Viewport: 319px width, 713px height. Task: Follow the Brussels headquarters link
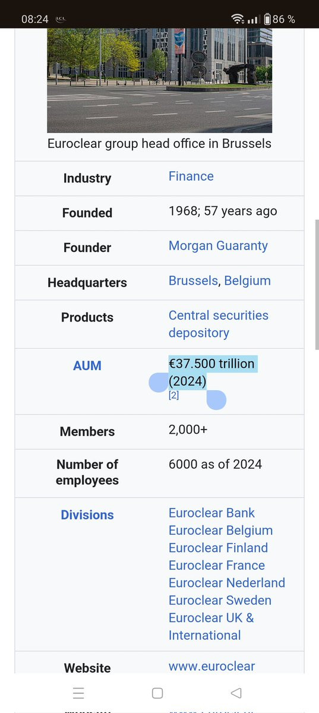193,280
